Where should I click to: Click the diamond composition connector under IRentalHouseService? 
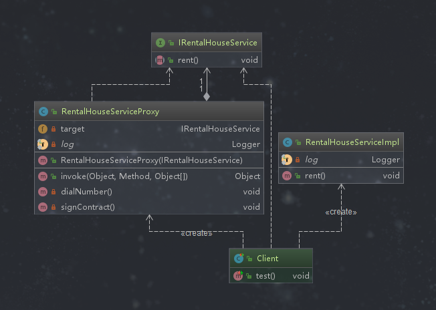pyautogui.click(x=207, y=97)
